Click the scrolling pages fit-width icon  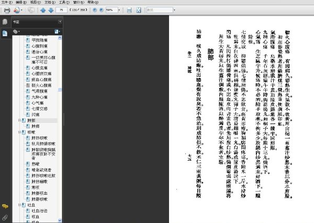click(129, 10)
